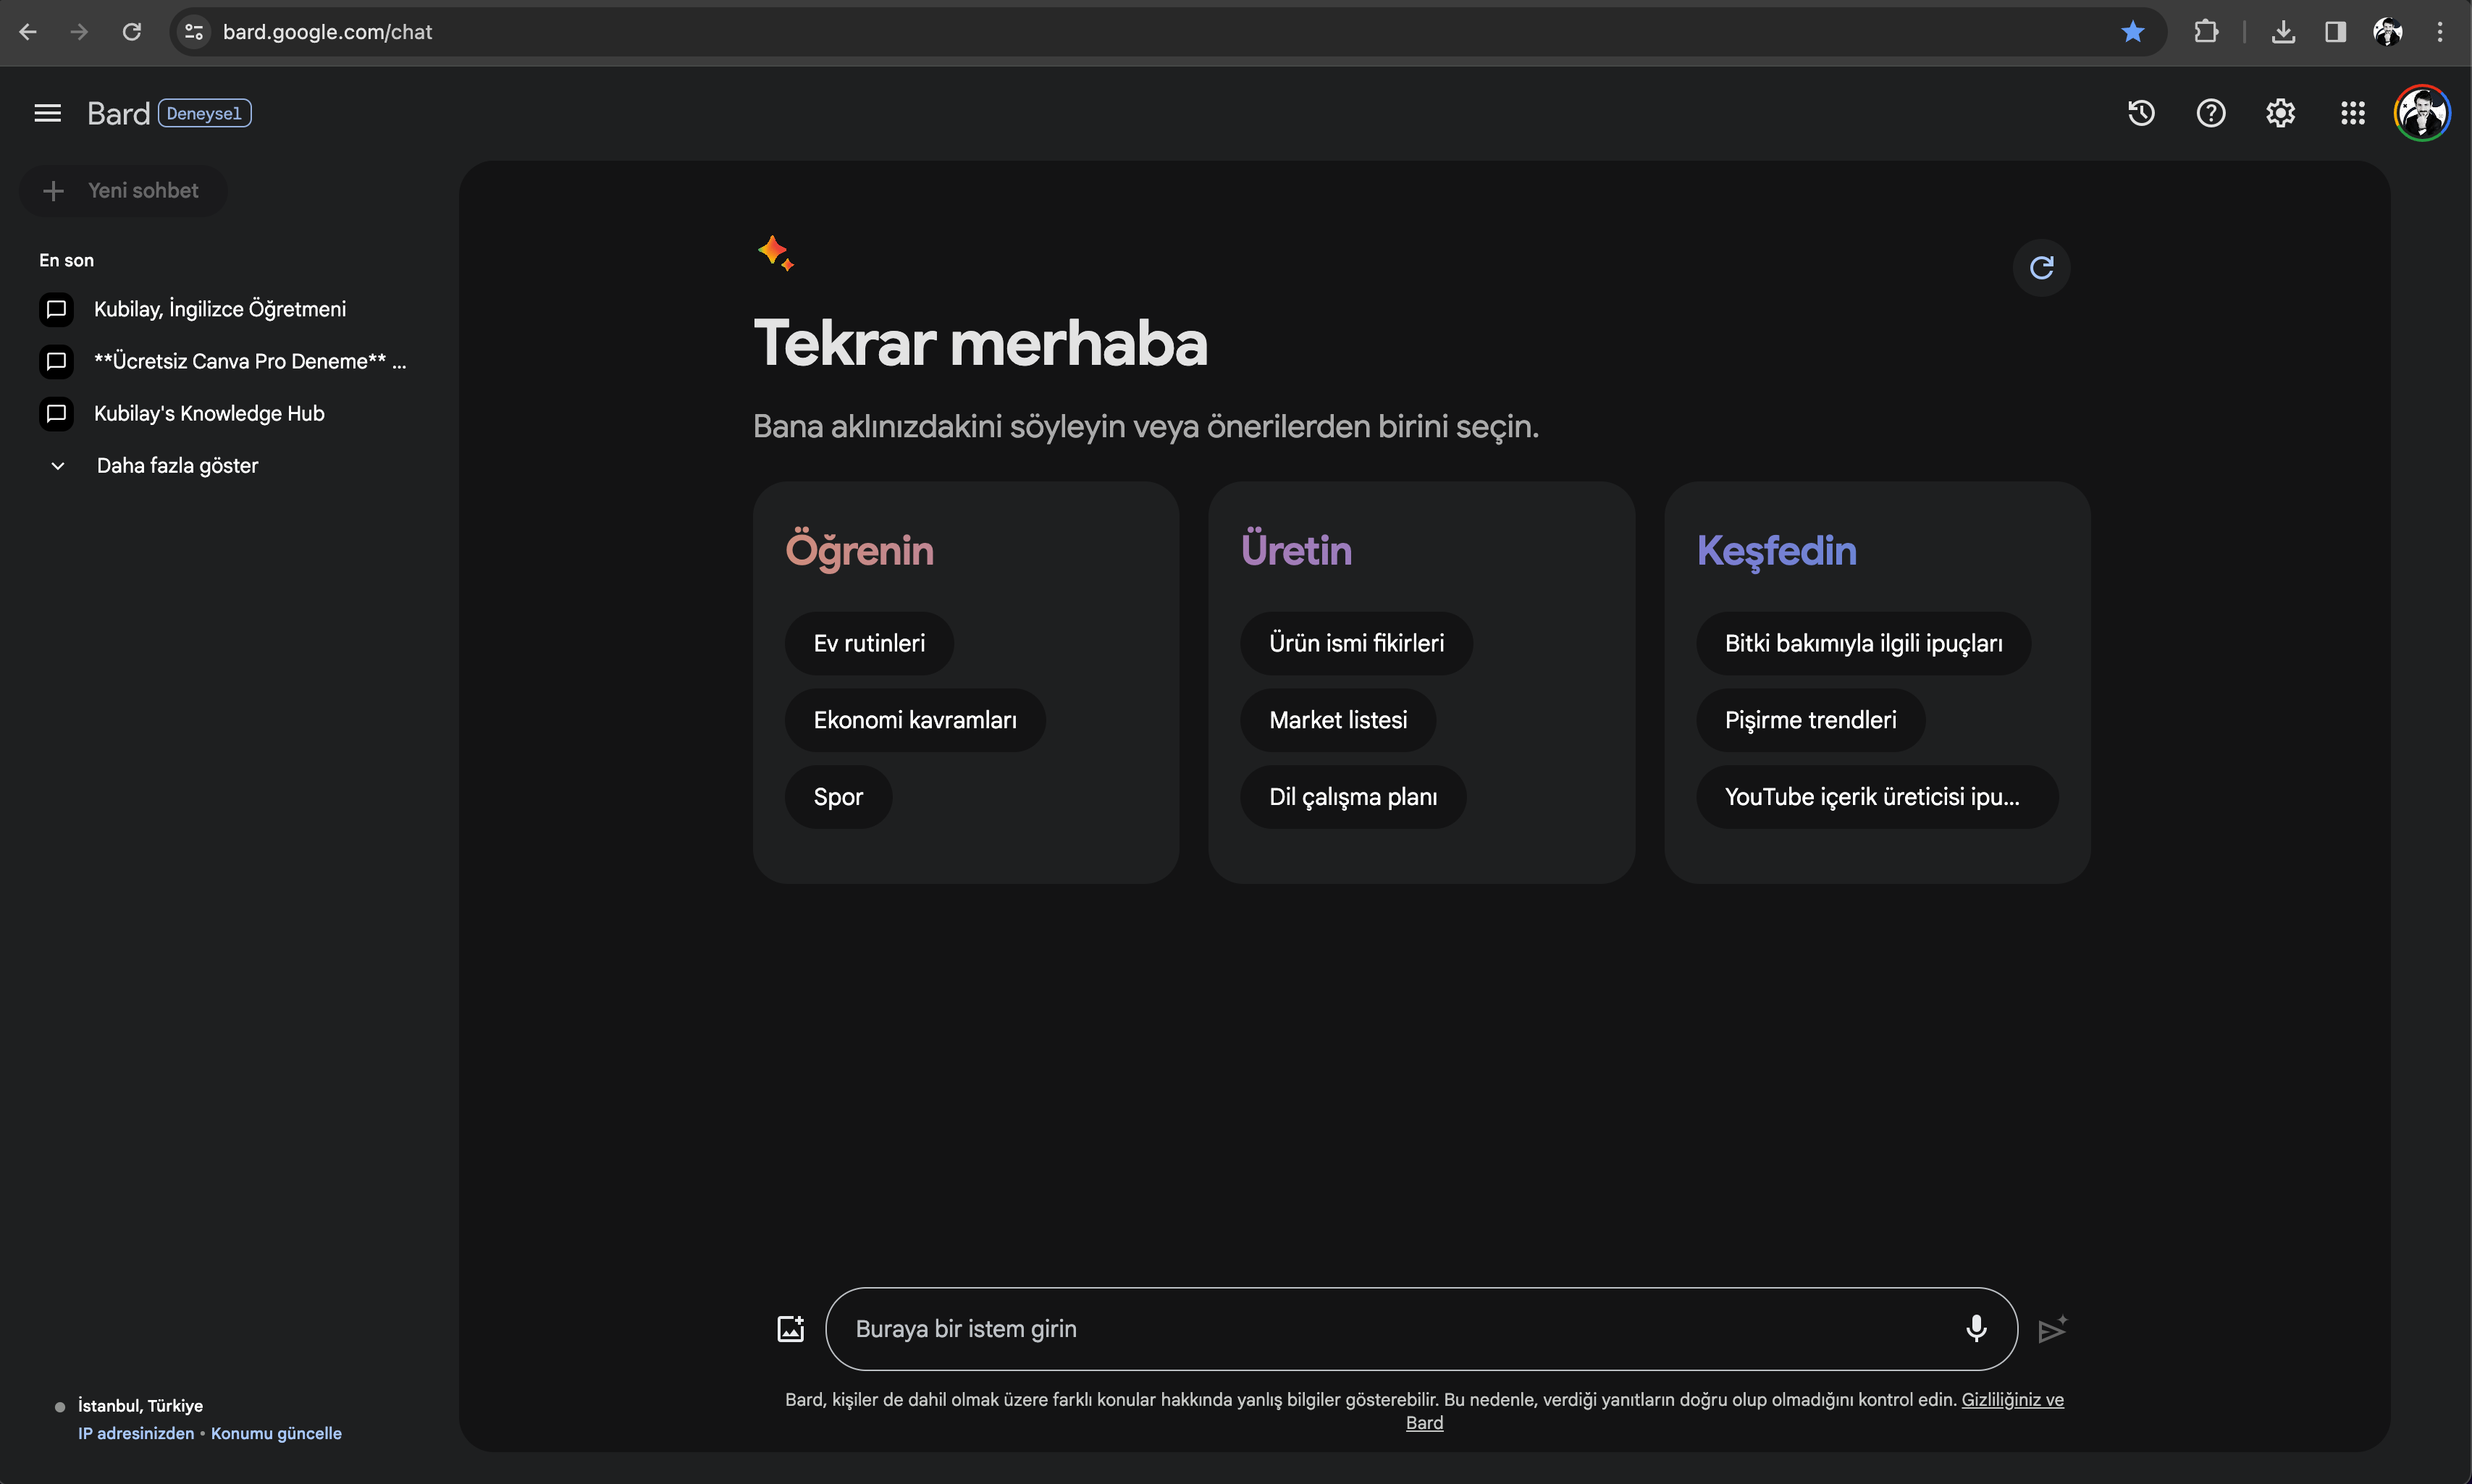This screenshot has height=1484, width=2472.
Task: Go back in browser
Action: 28,32
